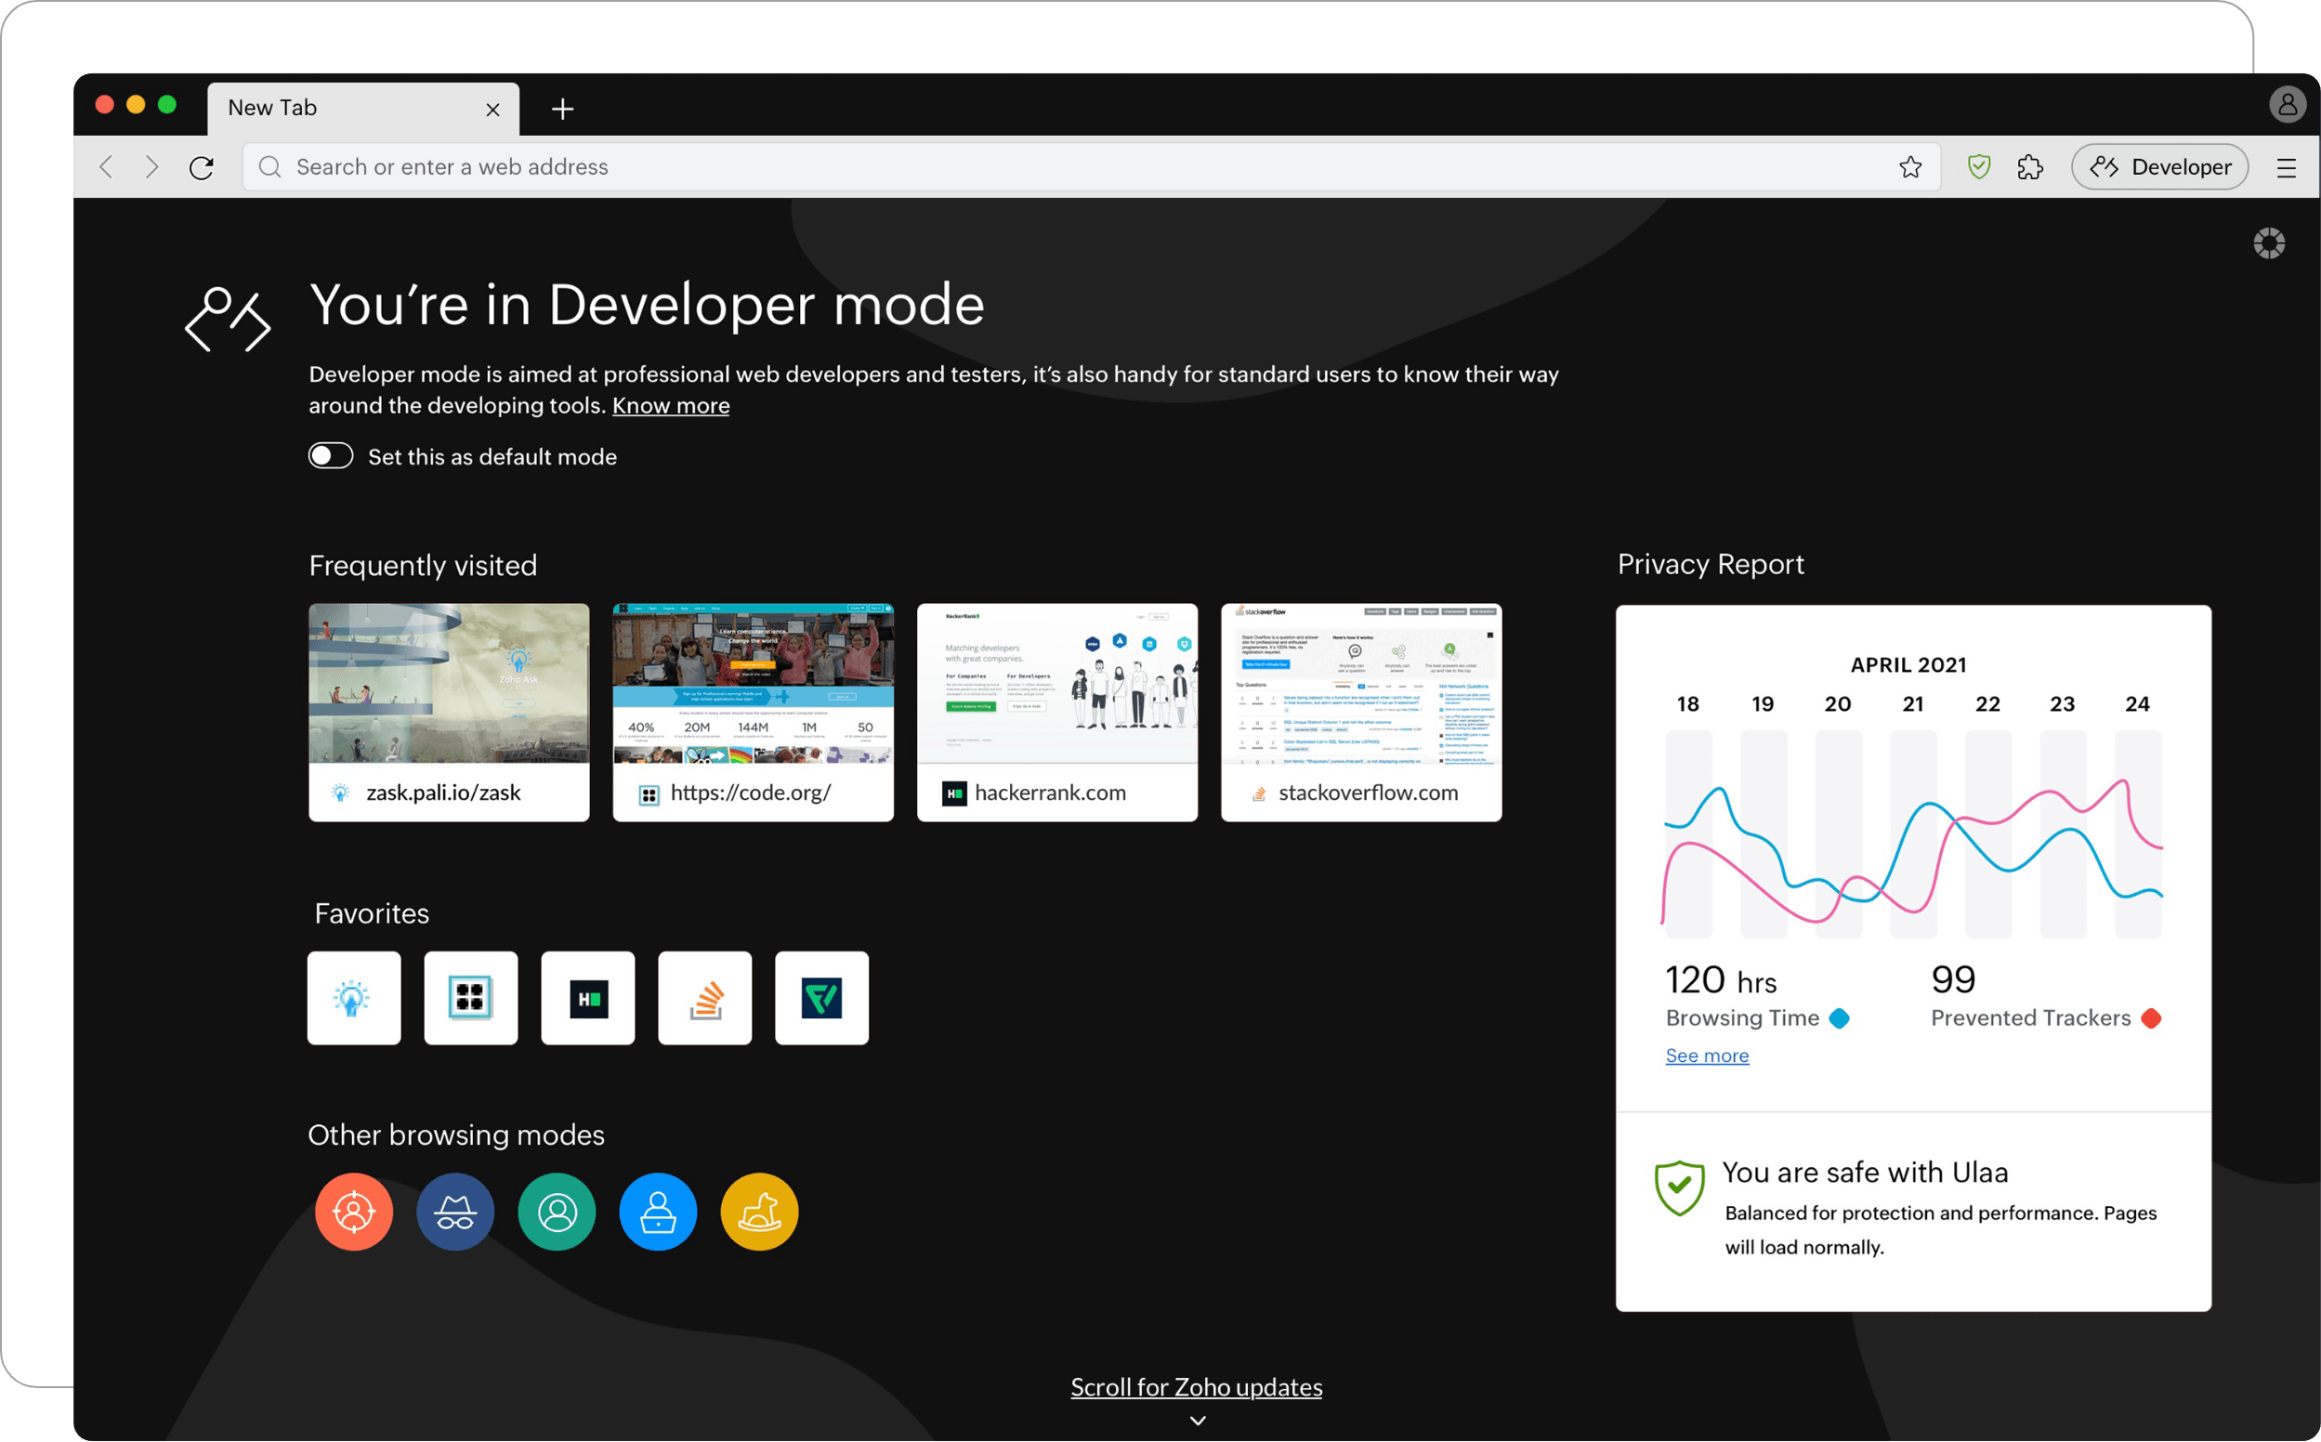Open Incognito browsing mode

tap(456, 1212)
